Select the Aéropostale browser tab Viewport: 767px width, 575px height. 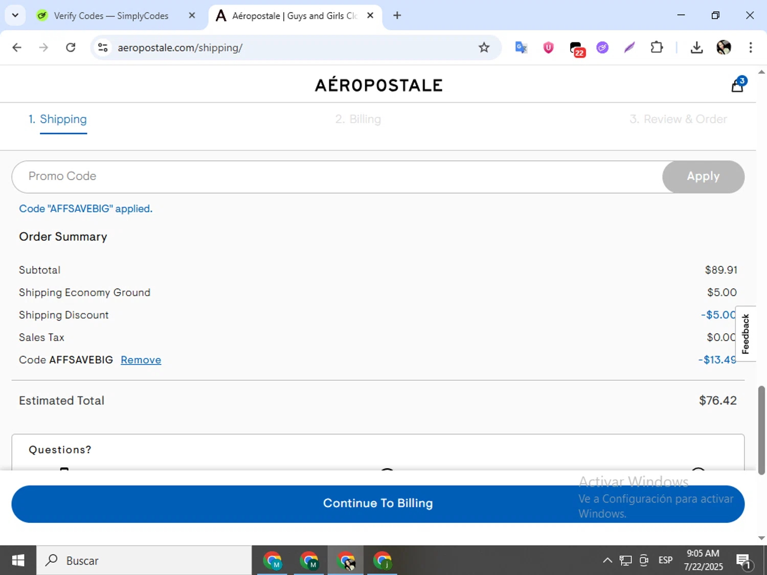tap(294, 16)
